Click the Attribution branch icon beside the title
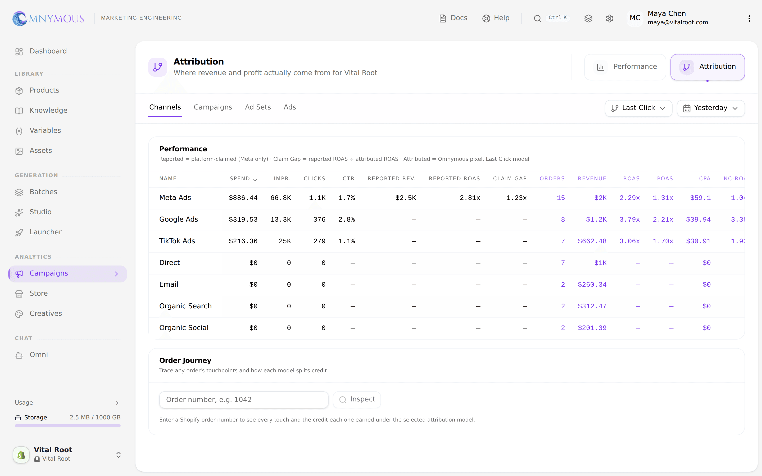 point(157,67)
